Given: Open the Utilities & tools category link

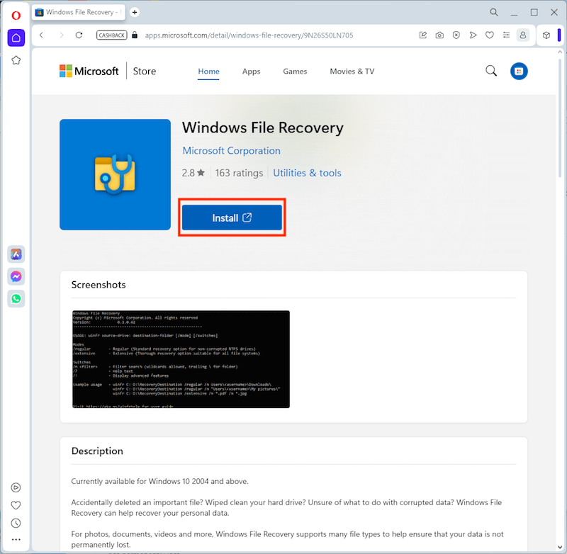Looking at the screenshot, I should tap(307, 173).
